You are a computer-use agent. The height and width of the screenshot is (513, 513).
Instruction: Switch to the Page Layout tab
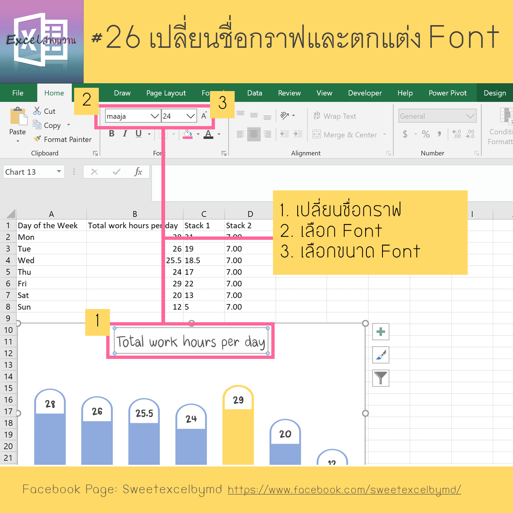coord(166,93)
